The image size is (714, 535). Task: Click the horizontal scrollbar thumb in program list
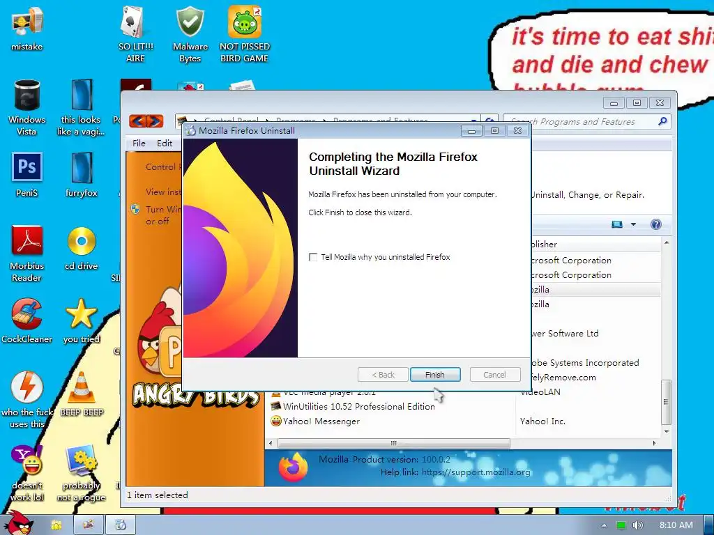click(393, 443)
